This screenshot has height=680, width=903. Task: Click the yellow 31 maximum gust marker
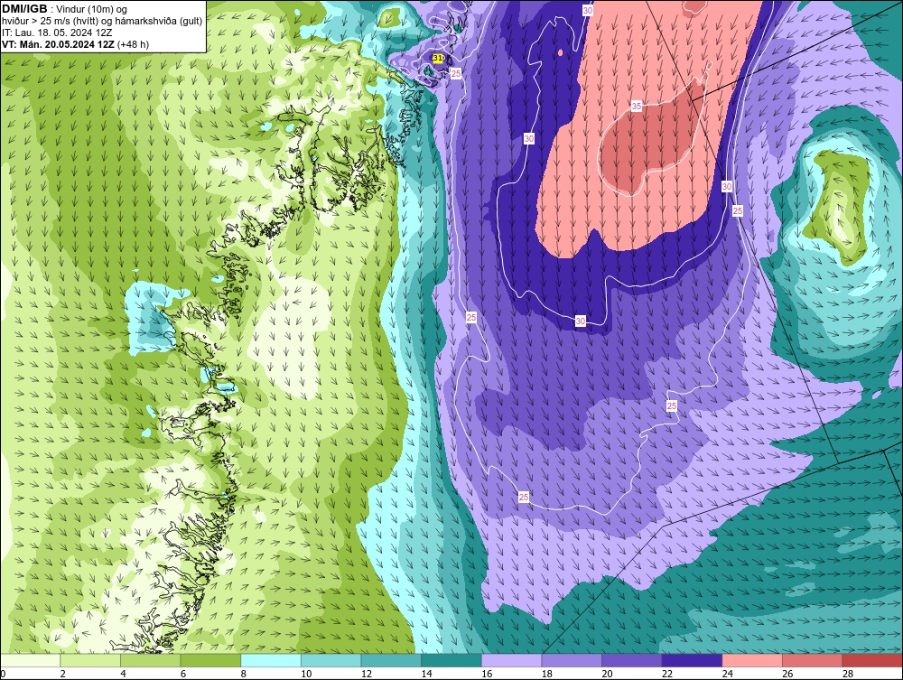[x=438, y=58]
